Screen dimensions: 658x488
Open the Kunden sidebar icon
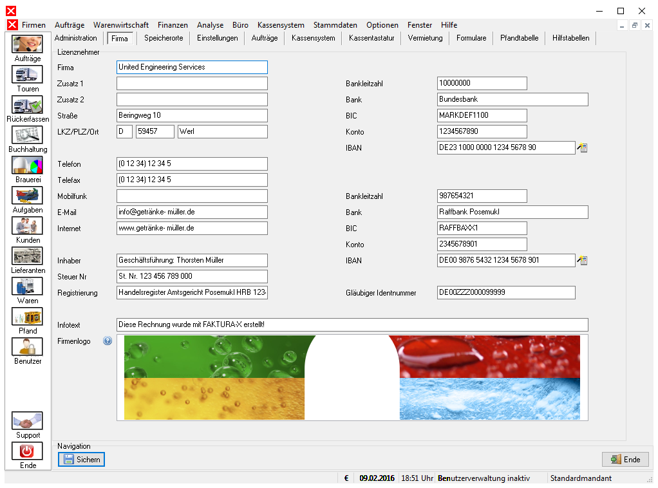pos(27,226)
